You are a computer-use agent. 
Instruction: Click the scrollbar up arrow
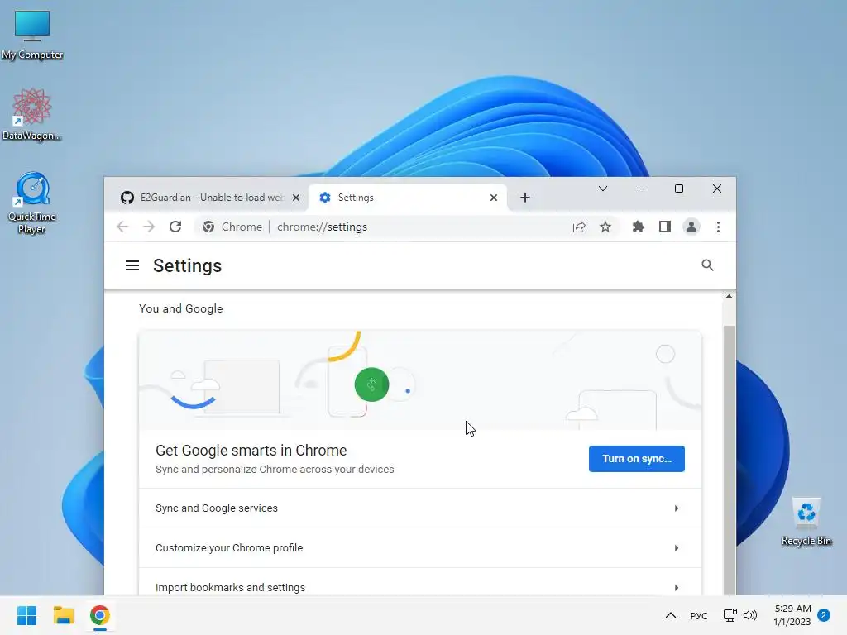coord(730,297)
